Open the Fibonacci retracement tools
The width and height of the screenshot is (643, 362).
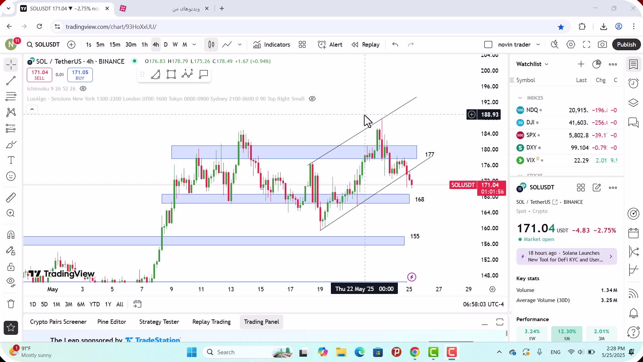tap(11, 97)
